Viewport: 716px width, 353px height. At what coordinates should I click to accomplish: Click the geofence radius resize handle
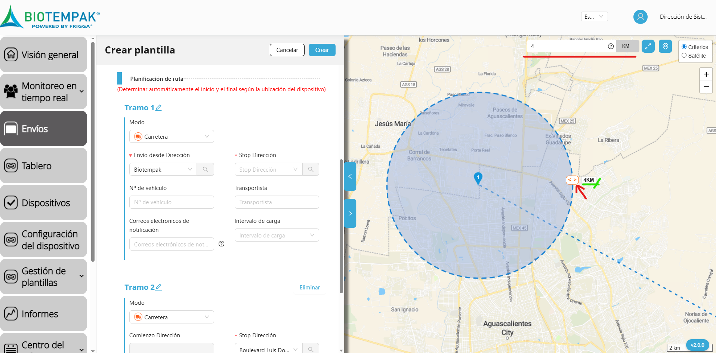click(x=572, y=180)
